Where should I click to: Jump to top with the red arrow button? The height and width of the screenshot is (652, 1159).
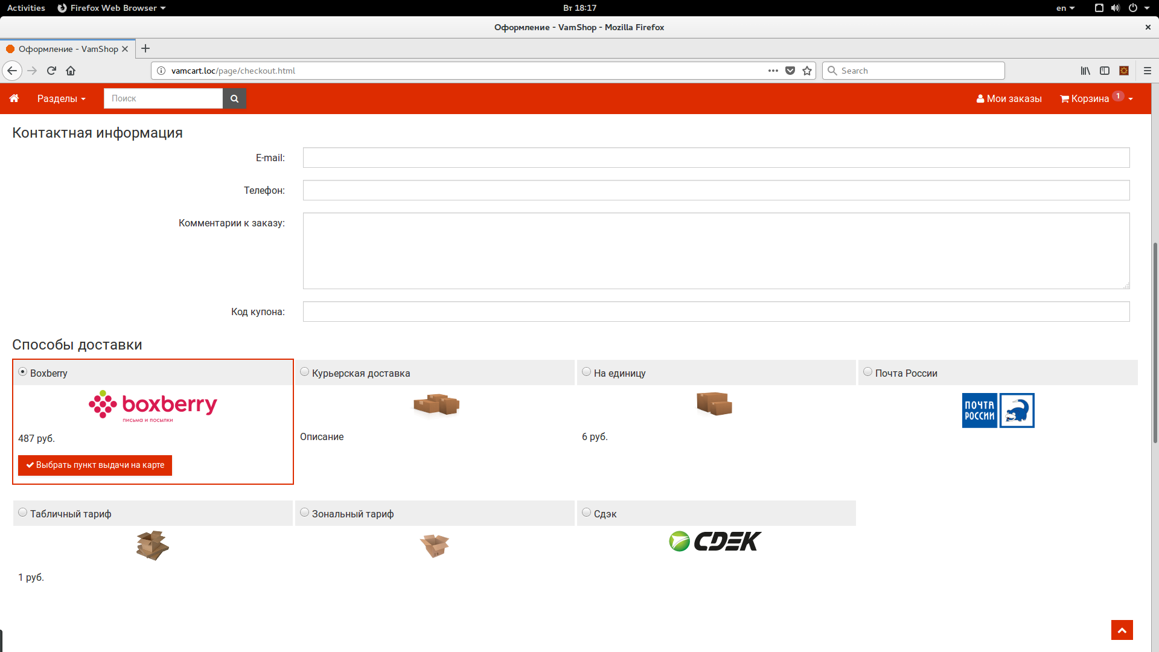[x=1122, y=630]
